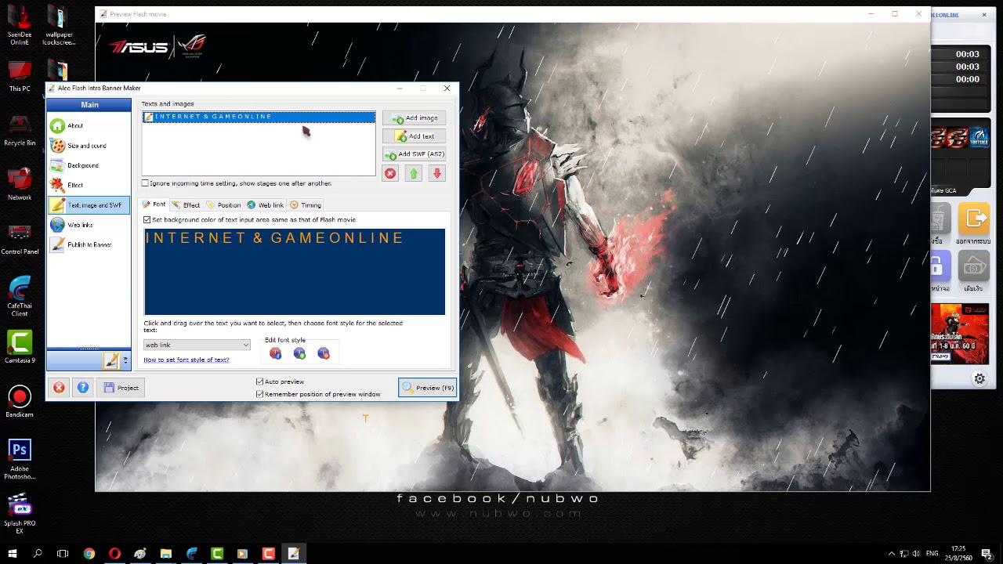Click yellow logout icon in right-side panel
1003x564 pixels.
[974, 219]
